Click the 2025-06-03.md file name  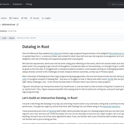8,25
